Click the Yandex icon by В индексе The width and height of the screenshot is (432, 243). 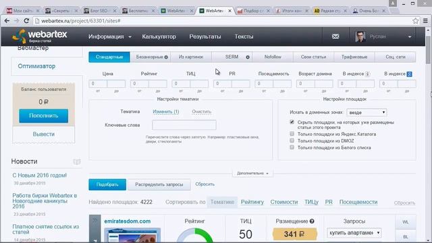367,74
